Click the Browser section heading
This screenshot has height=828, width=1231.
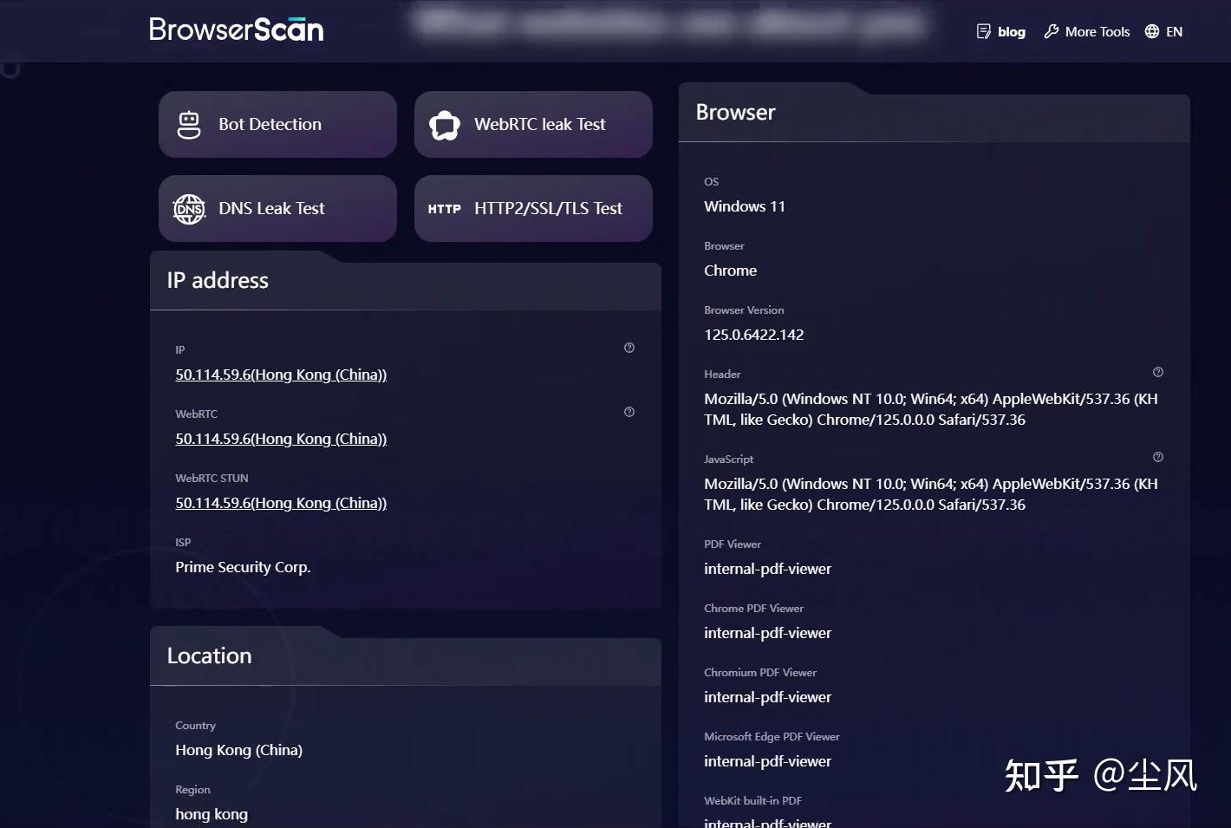click(x=736, y=112)
